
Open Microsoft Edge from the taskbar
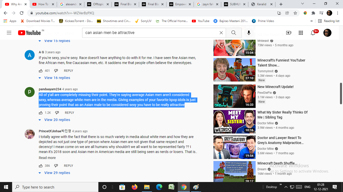coord(159,187)
